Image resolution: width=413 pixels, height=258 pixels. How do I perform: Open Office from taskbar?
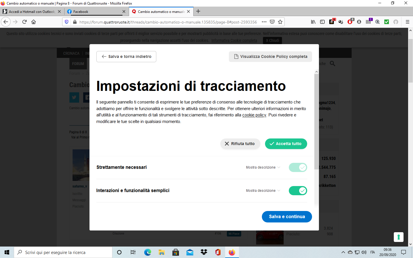click(x=218, y=252)
